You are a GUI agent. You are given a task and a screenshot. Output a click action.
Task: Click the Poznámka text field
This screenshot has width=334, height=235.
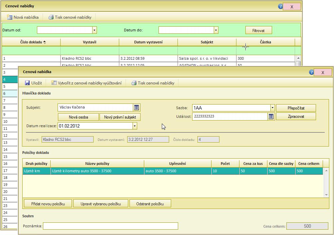pyautogui.click(x=111, y=226)
